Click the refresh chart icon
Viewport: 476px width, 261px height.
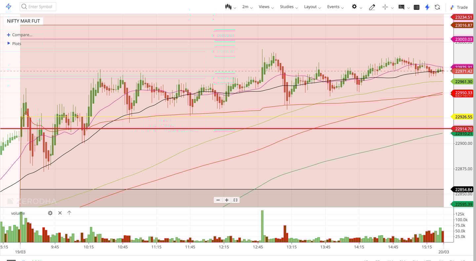click(x=437, y=7)
